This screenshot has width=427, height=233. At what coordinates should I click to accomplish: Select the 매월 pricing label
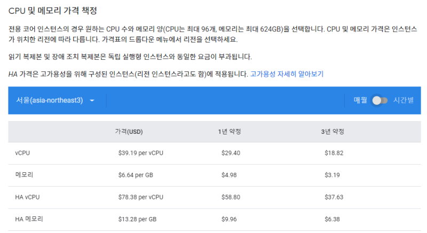(360, 100)
